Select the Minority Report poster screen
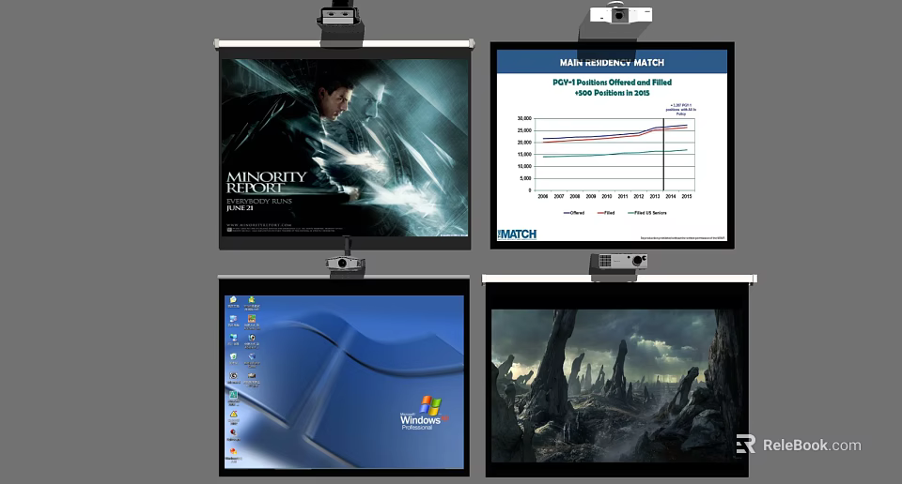The width and height of the screenshot is (902, 484). pyautogui.click(x=345, y=147)
